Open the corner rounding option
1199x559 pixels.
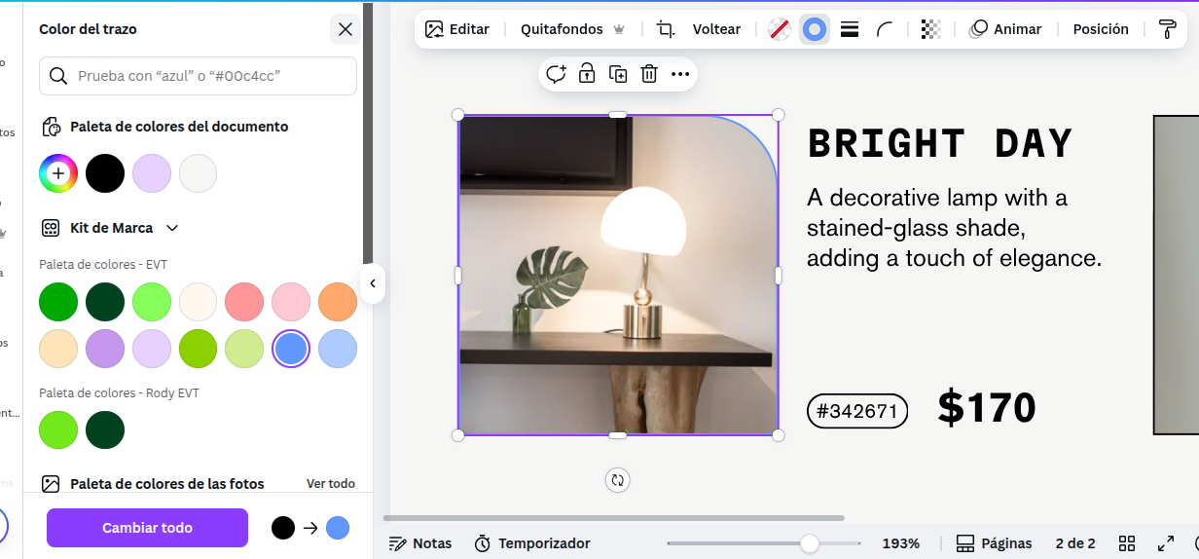point(884,29)
